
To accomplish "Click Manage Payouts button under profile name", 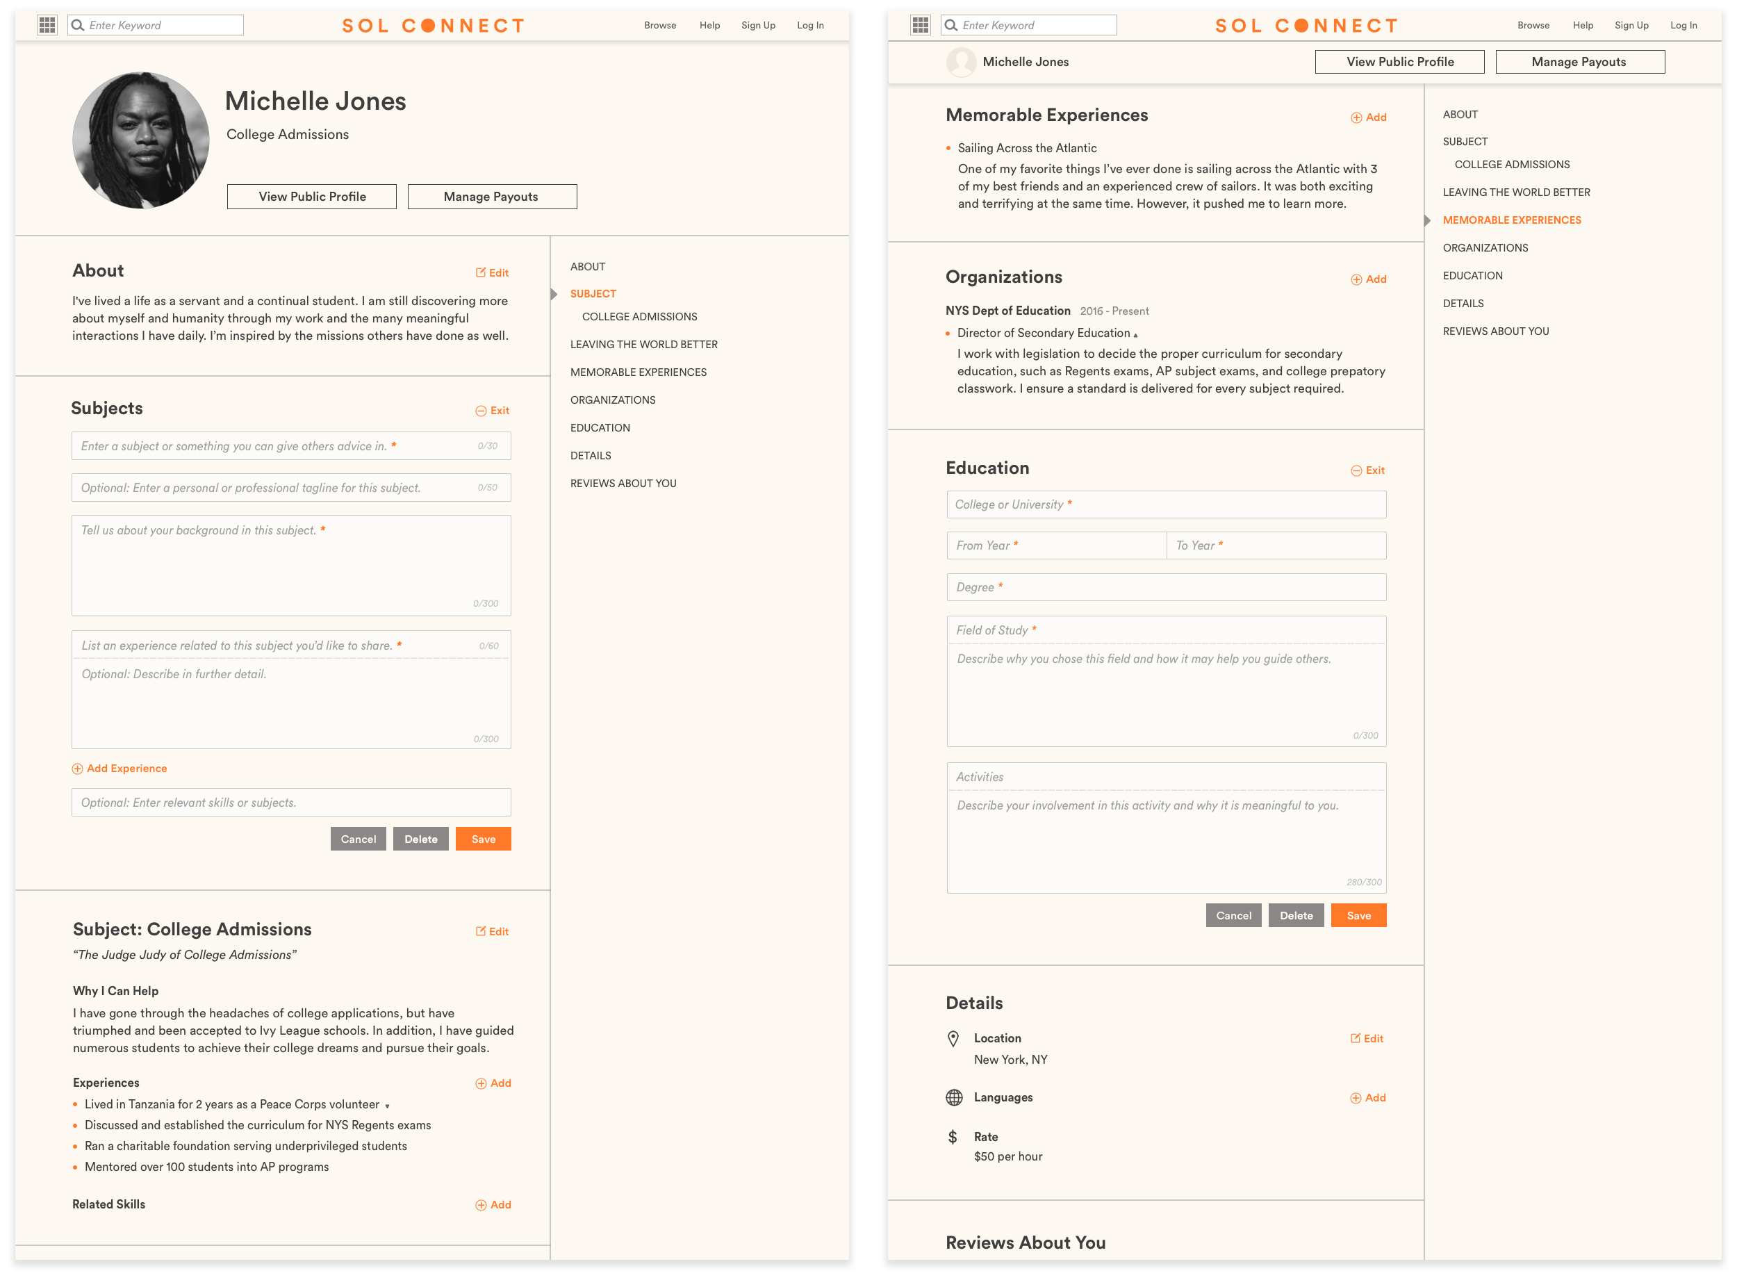I will coord(491,197).
